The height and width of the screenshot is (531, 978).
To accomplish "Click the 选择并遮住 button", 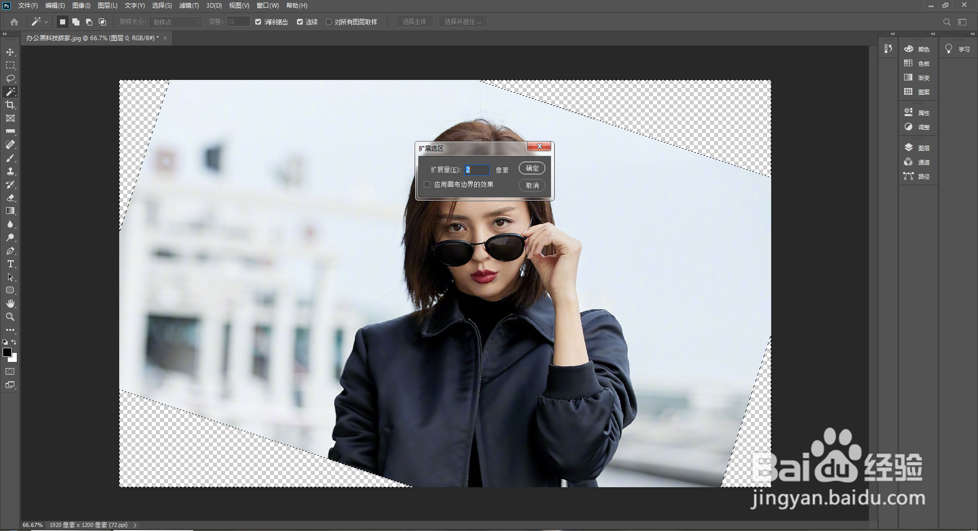I will pyautogui.click(x=463, y=22).
